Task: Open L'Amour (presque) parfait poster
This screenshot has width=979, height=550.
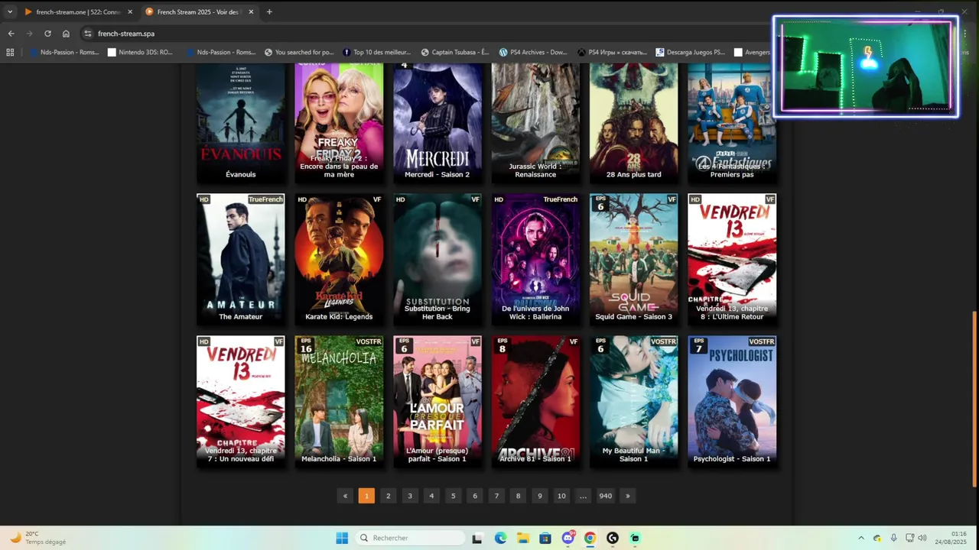Action: click(x=437, y=401)
